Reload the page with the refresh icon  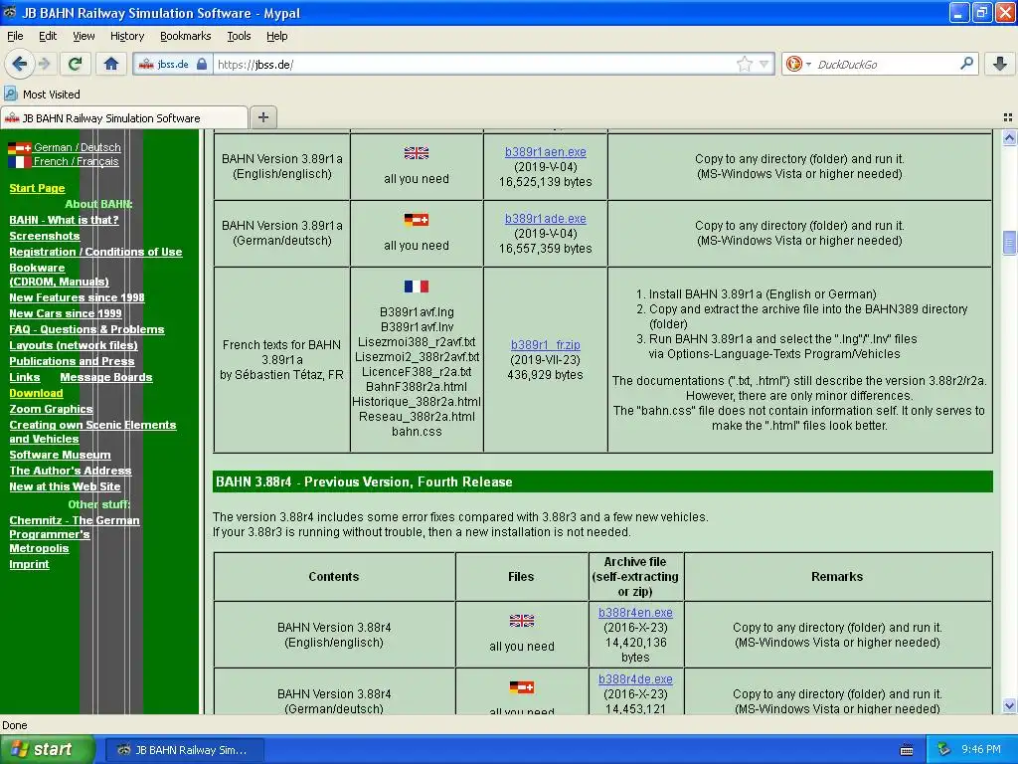[x=76, y=64]
